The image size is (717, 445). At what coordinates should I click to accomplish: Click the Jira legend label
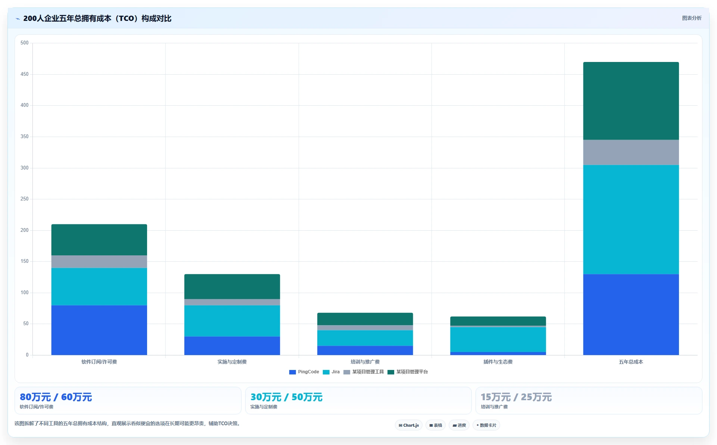click(x=336, y=372)
